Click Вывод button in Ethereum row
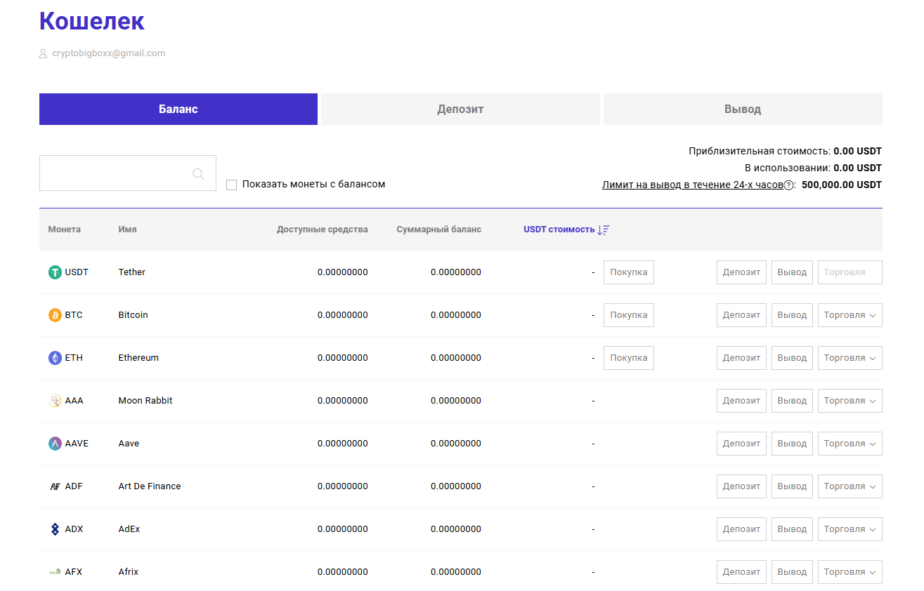Screen dimensions: 924x591 tap(792, 358)
